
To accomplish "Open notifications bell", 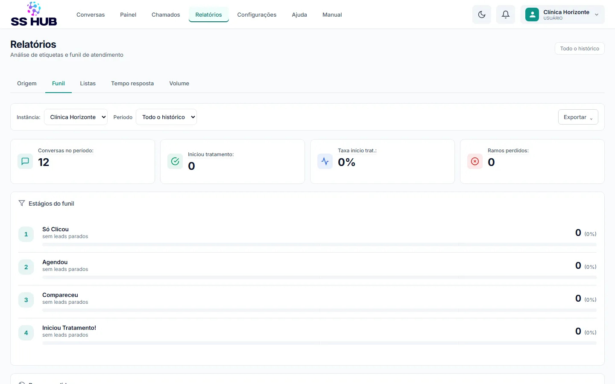I will point(506,15).
